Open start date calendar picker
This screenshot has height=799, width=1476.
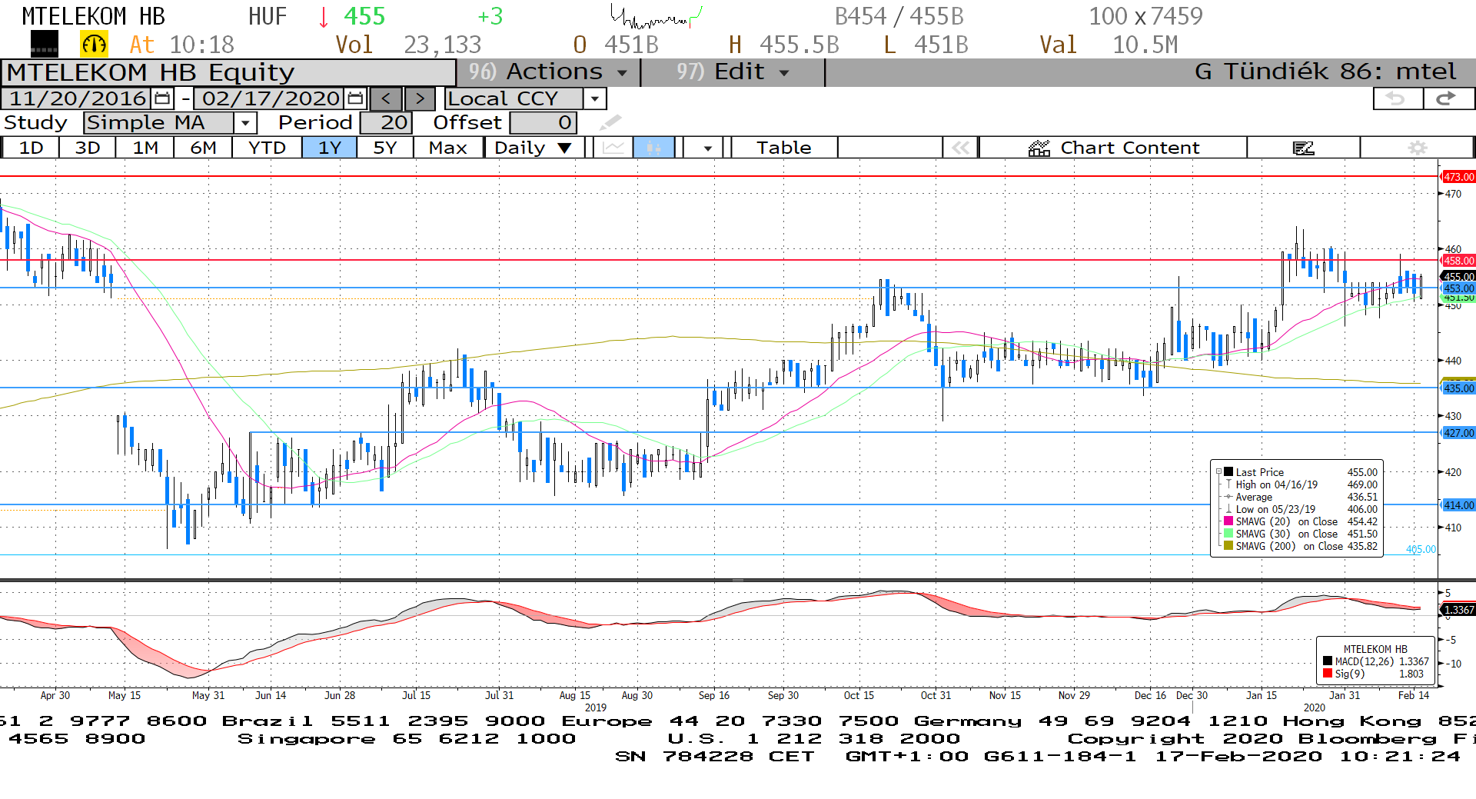(x=162, y=98)
